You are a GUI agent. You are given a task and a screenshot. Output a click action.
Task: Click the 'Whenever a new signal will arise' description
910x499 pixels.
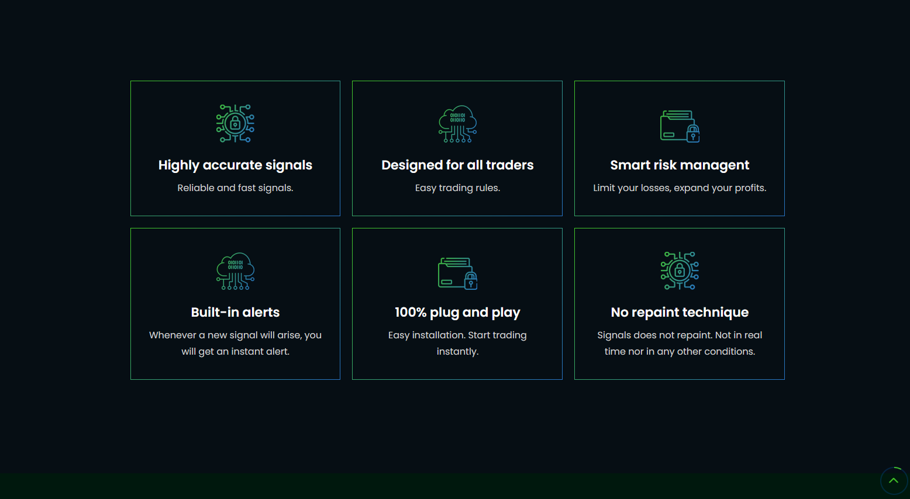[235, 343]
